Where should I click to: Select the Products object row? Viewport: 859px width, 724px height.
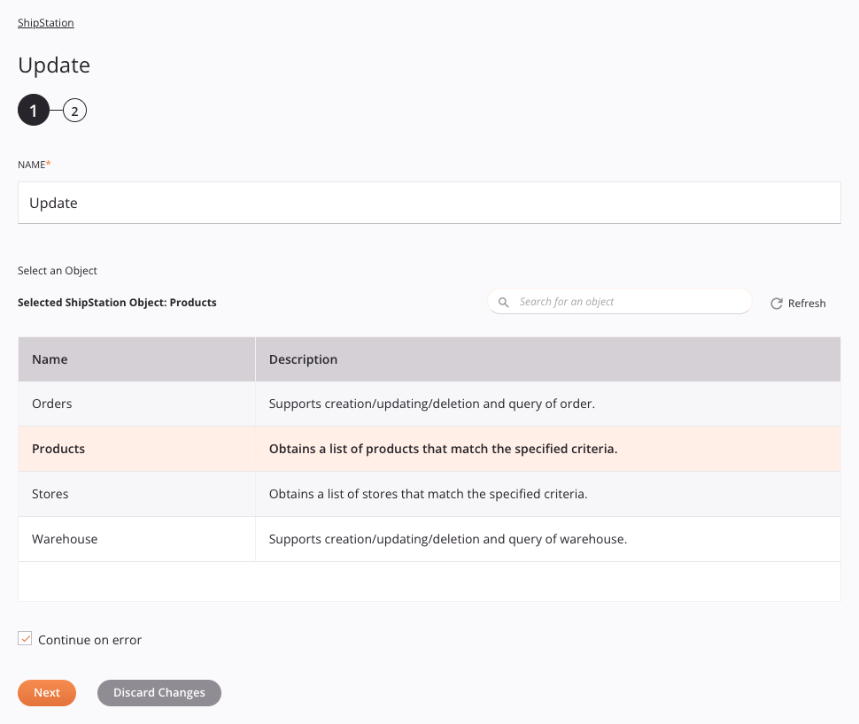429,449
